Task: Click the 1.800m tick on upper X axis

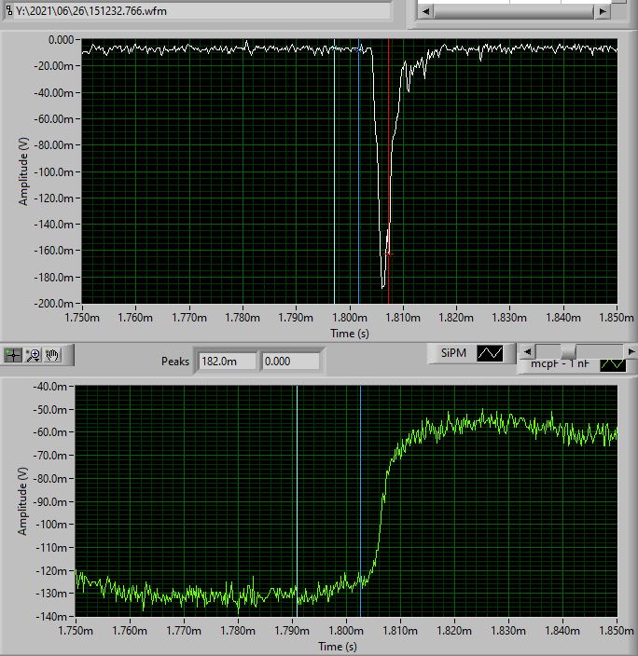Action: pyautogui.click(x=350, y=318)
